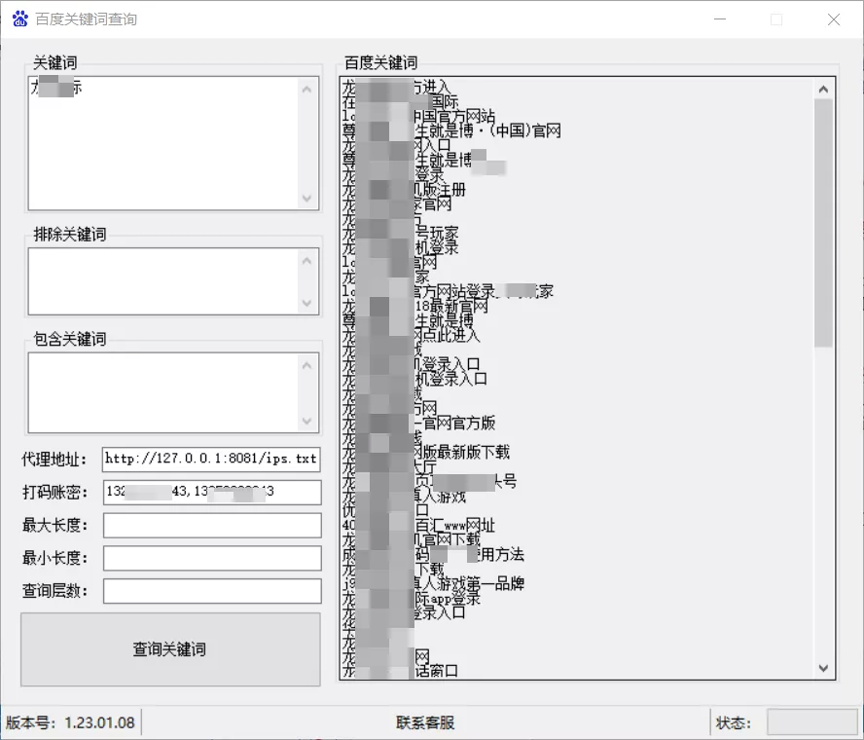Close the 百度关键词查询 window
The height and width of the screenshot is (740, 864).
(x=834, y=19)
